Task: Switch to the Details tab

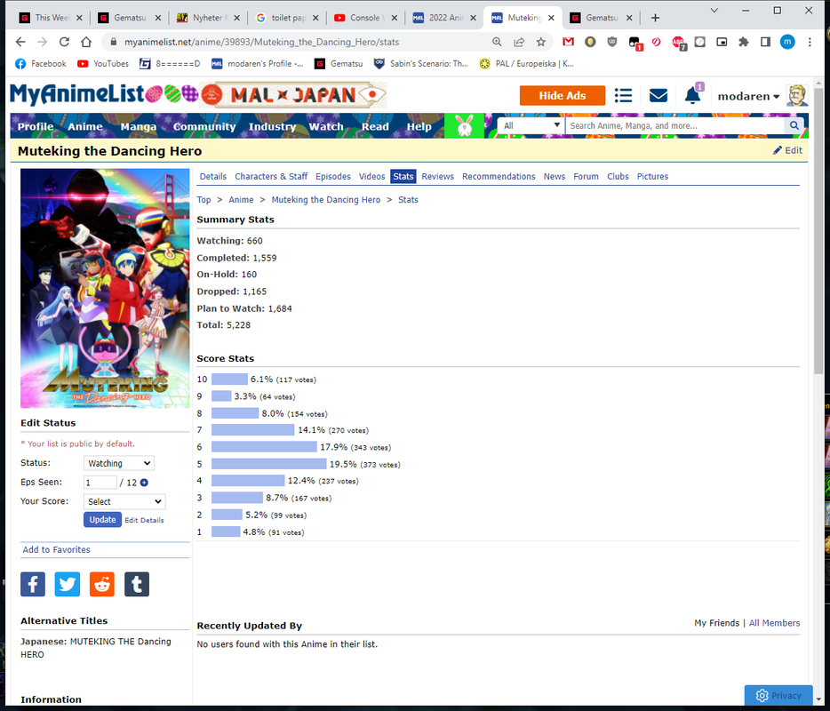Action: tap(212, 176)
